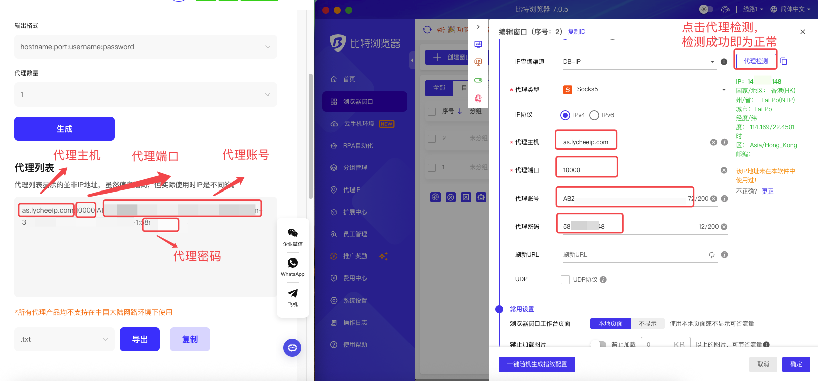This screenshot has height=381, width=818.
Task: Select the 本地页面 workbench option
Action: point(610,324)
